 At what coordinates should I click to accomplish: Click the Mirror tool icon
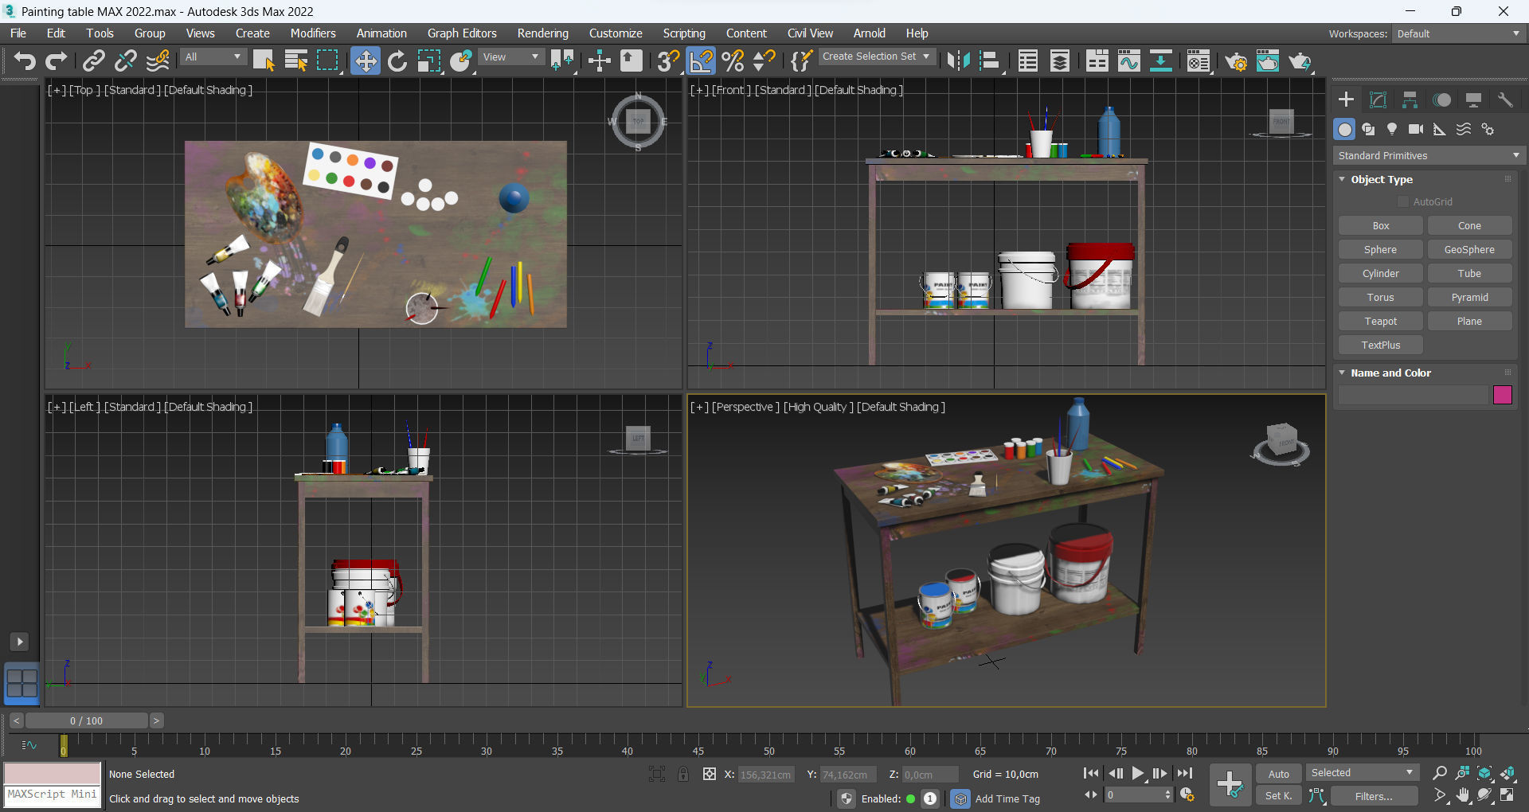coord(958,61)
